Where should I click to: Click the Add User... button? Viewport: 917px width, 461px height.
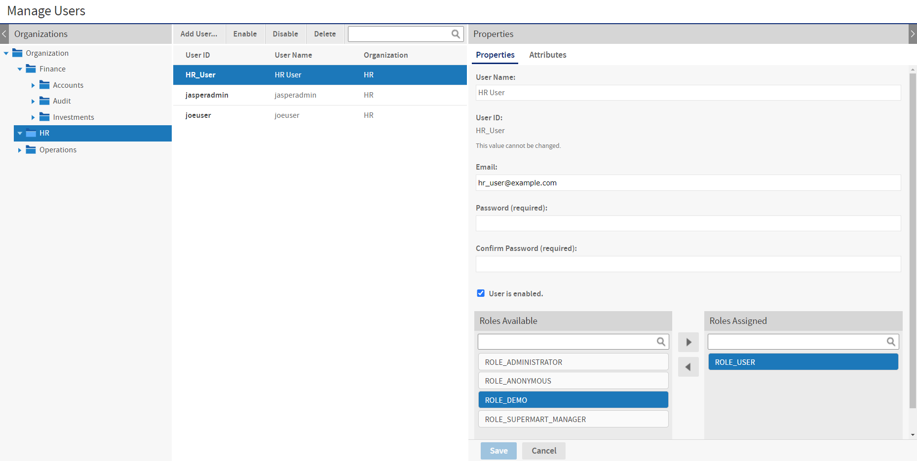(199, 34)
